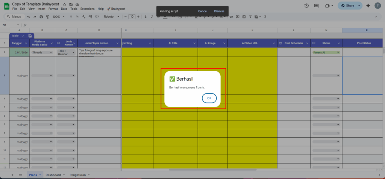This screenshot has width=385, height=179.
Task: Click OK in the Berhasil dialog
Action: pyautogui.click(x=209, y=98)
